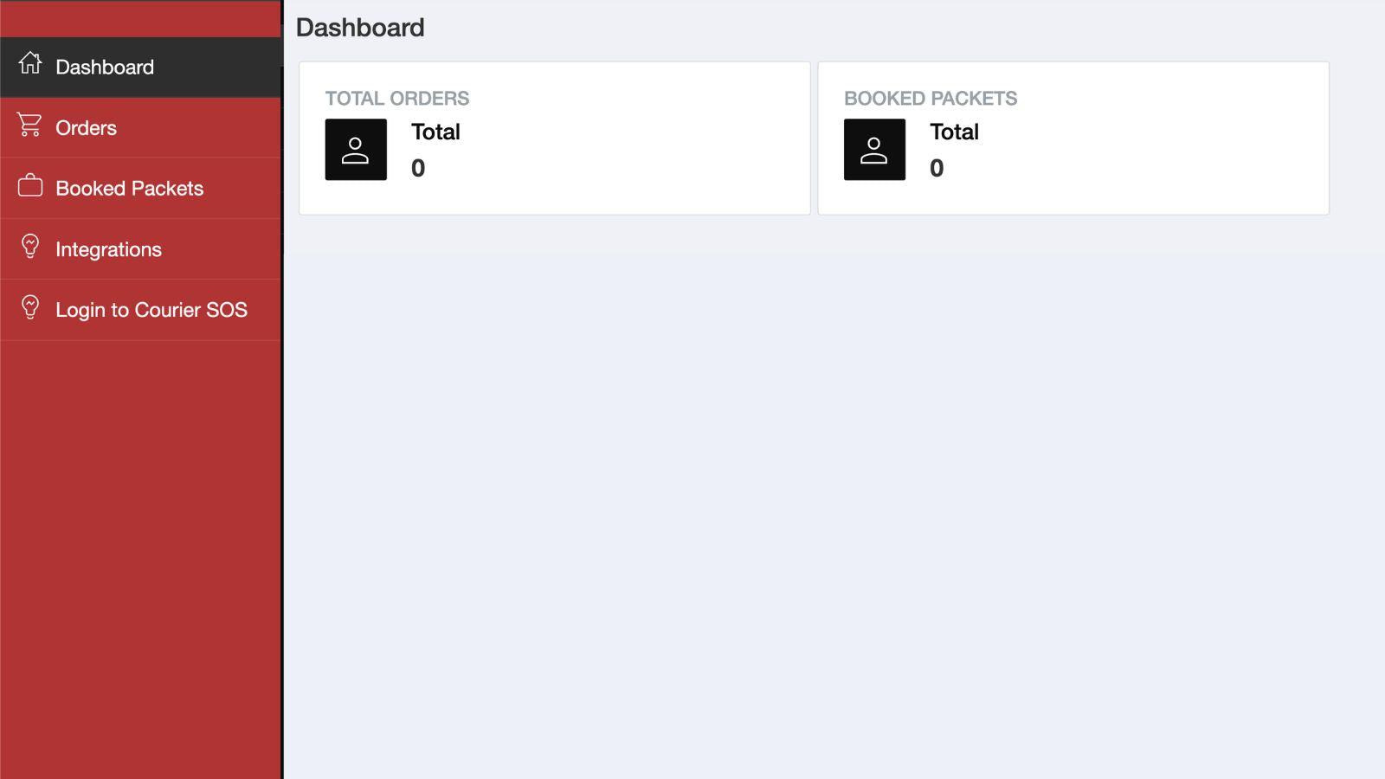This screenshot has width=1385, height=779.
Task: Click the Dashboard page heading
Action: click(359, 27)
